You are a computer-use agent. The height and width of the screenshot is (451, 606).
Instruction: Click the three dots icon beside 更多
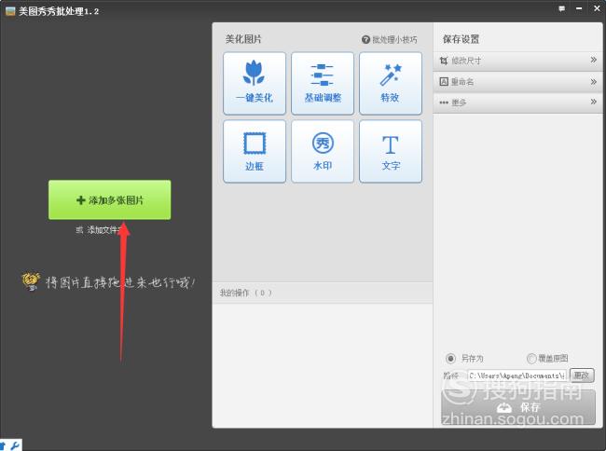(x=444, y=102)
